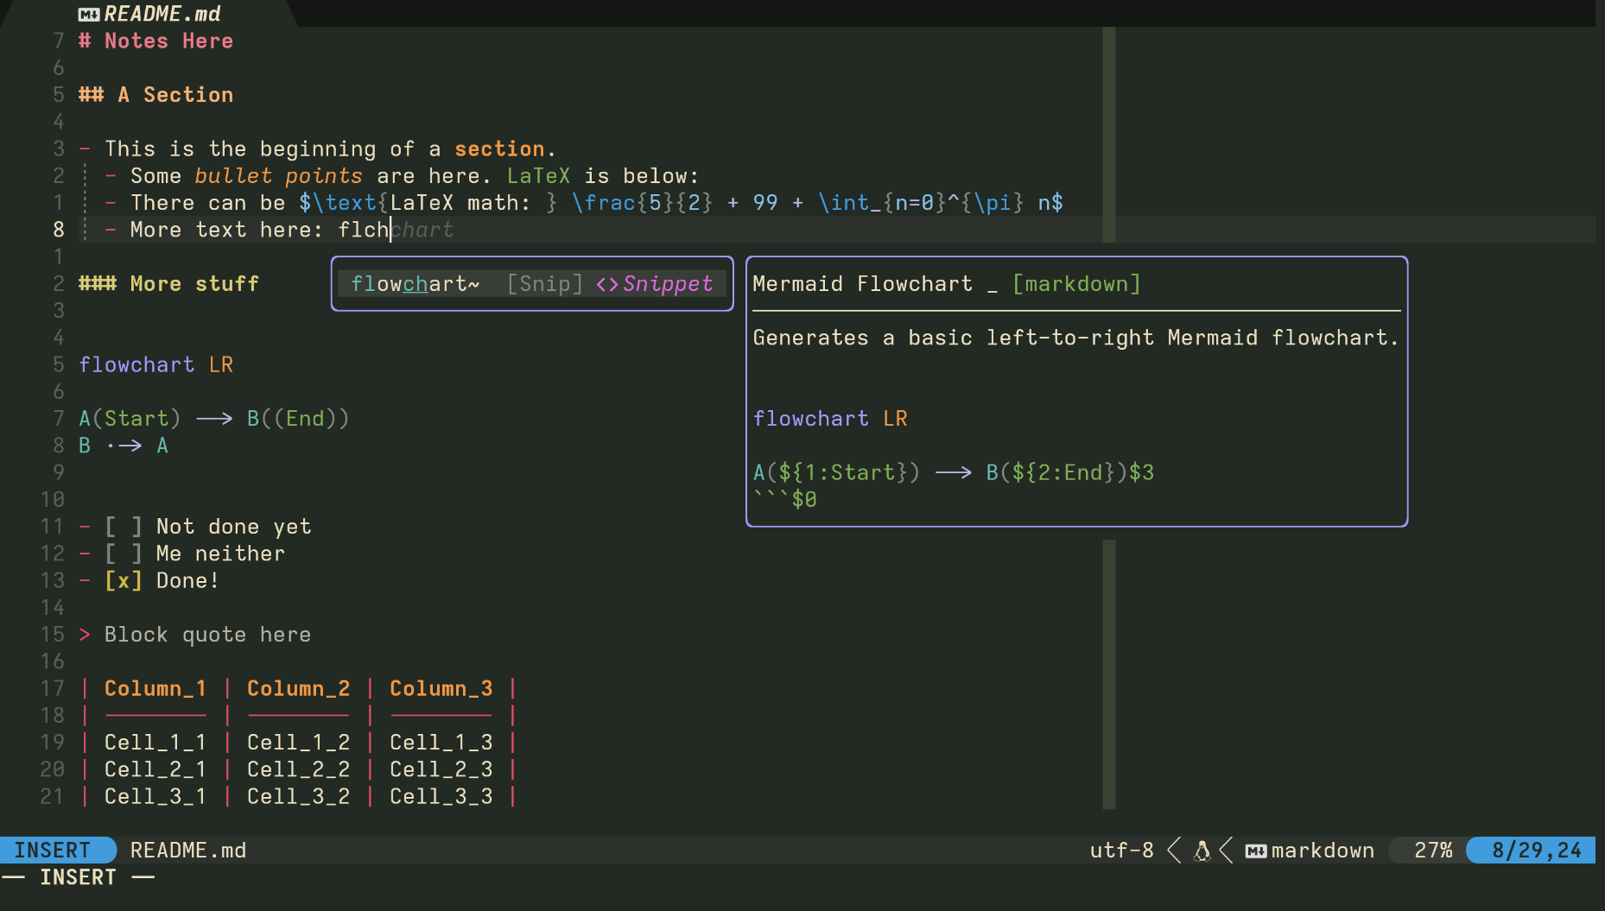Click the \frac{5}{2} LaTeX expression
This screenshot has width=1605, height=911.
(642, 203)
